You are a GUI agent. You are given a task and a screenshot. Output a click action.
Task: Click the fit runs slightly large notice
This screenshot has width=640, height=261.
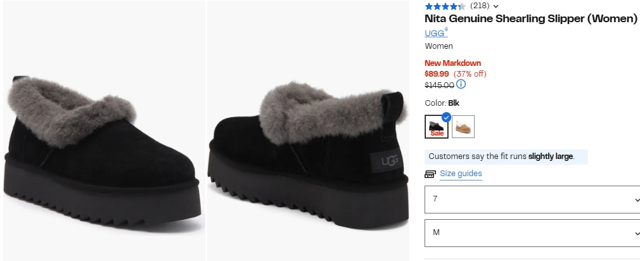506,156
